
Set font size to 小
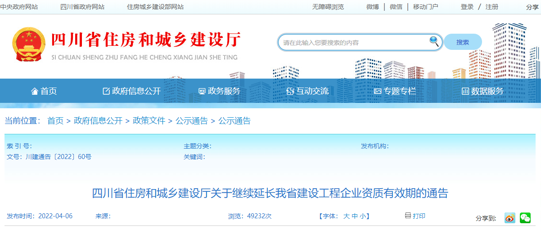(362, 216)
